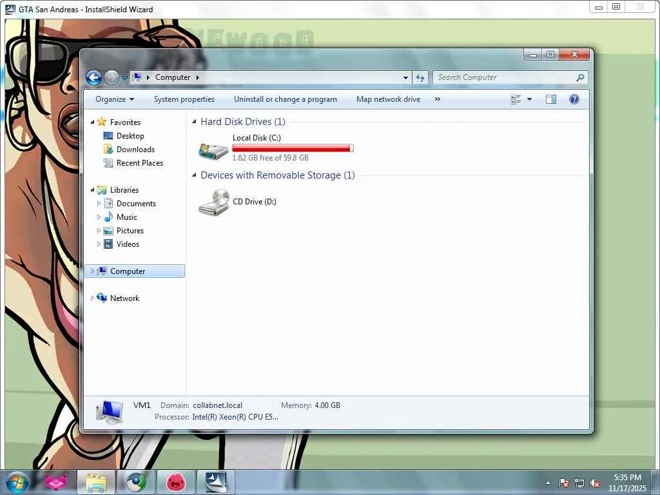
Task: Open Desktop under Favorites
Action: click(130, 136)
